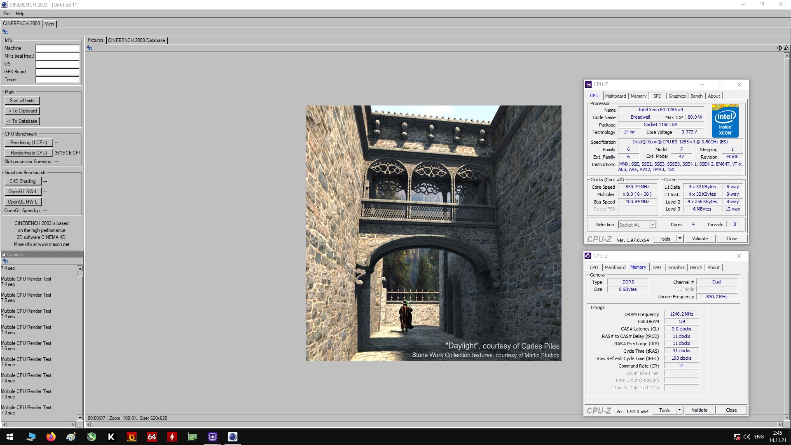
Task: Open Graphics tab in lower CPU-Z window
Action: click(x=676, y=267)
